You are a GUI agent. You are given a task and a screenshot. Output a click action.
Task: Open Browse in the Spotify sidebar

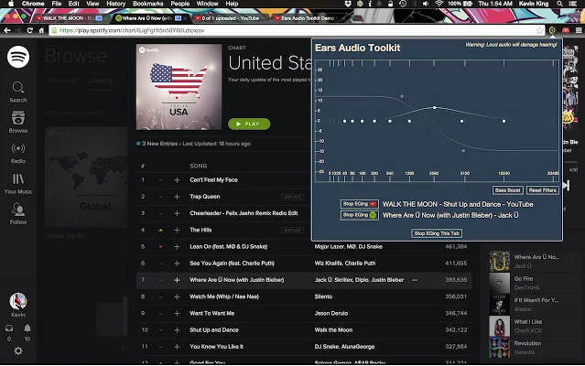18,123
